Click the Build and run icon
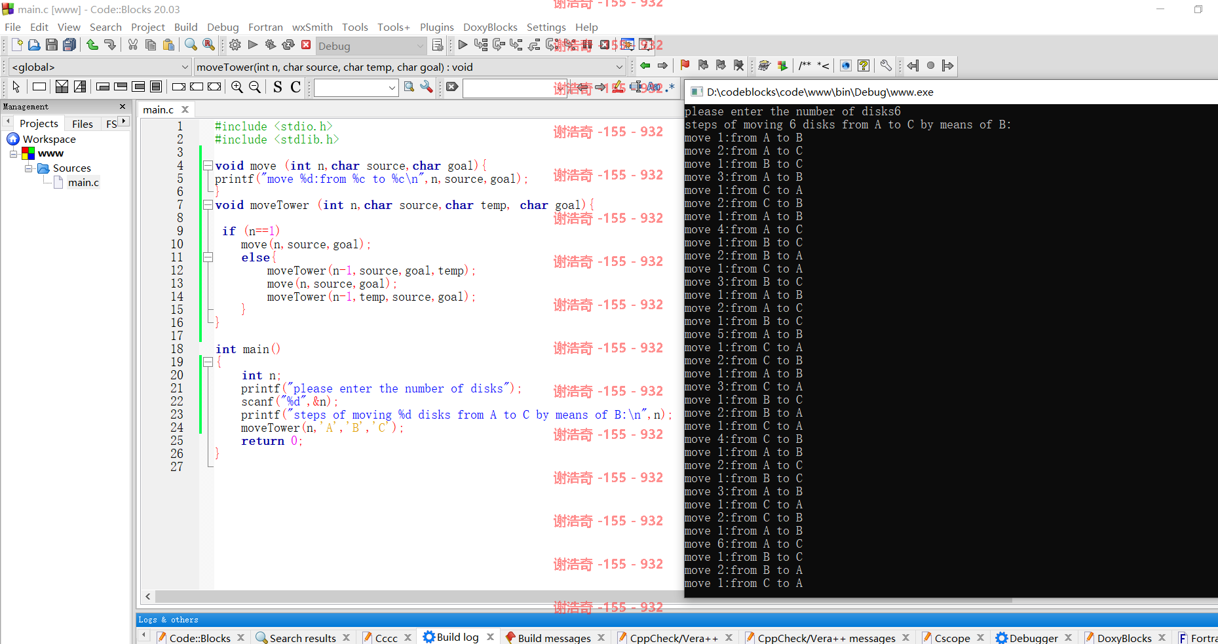 tap(271, 45)
